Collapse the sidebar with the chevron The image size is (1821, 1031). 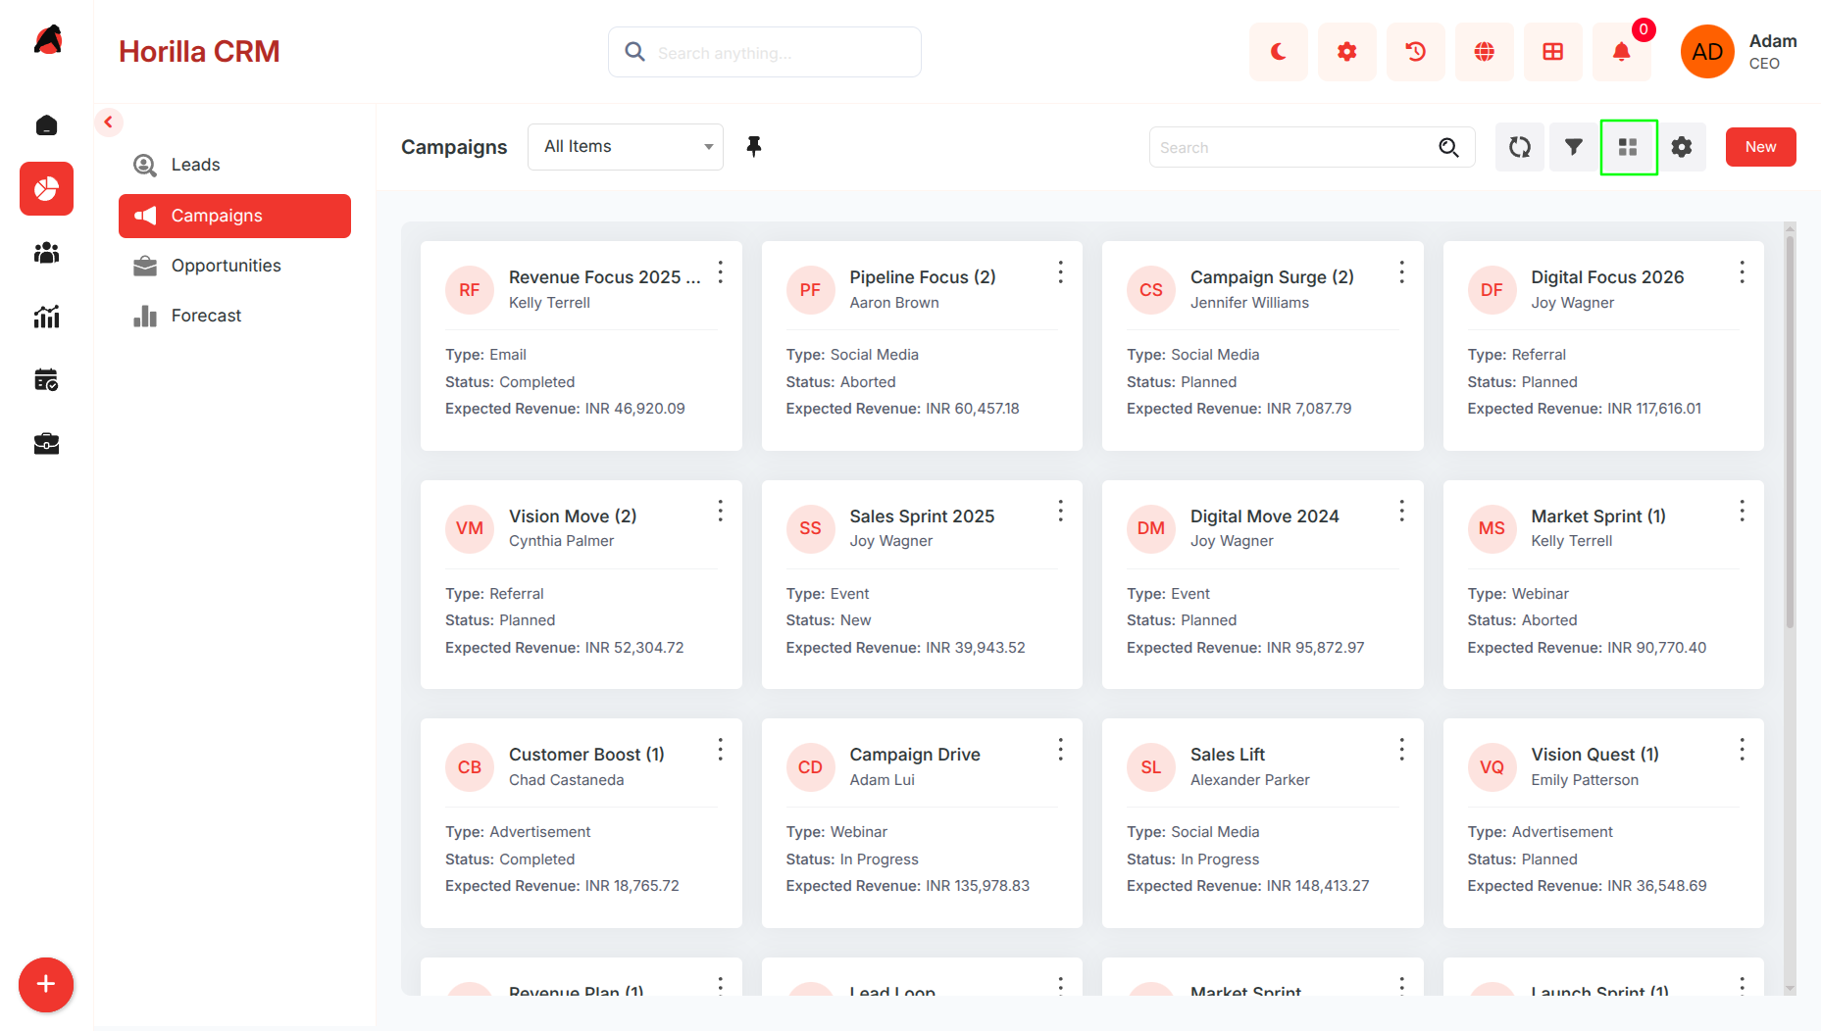pos(109,122)
